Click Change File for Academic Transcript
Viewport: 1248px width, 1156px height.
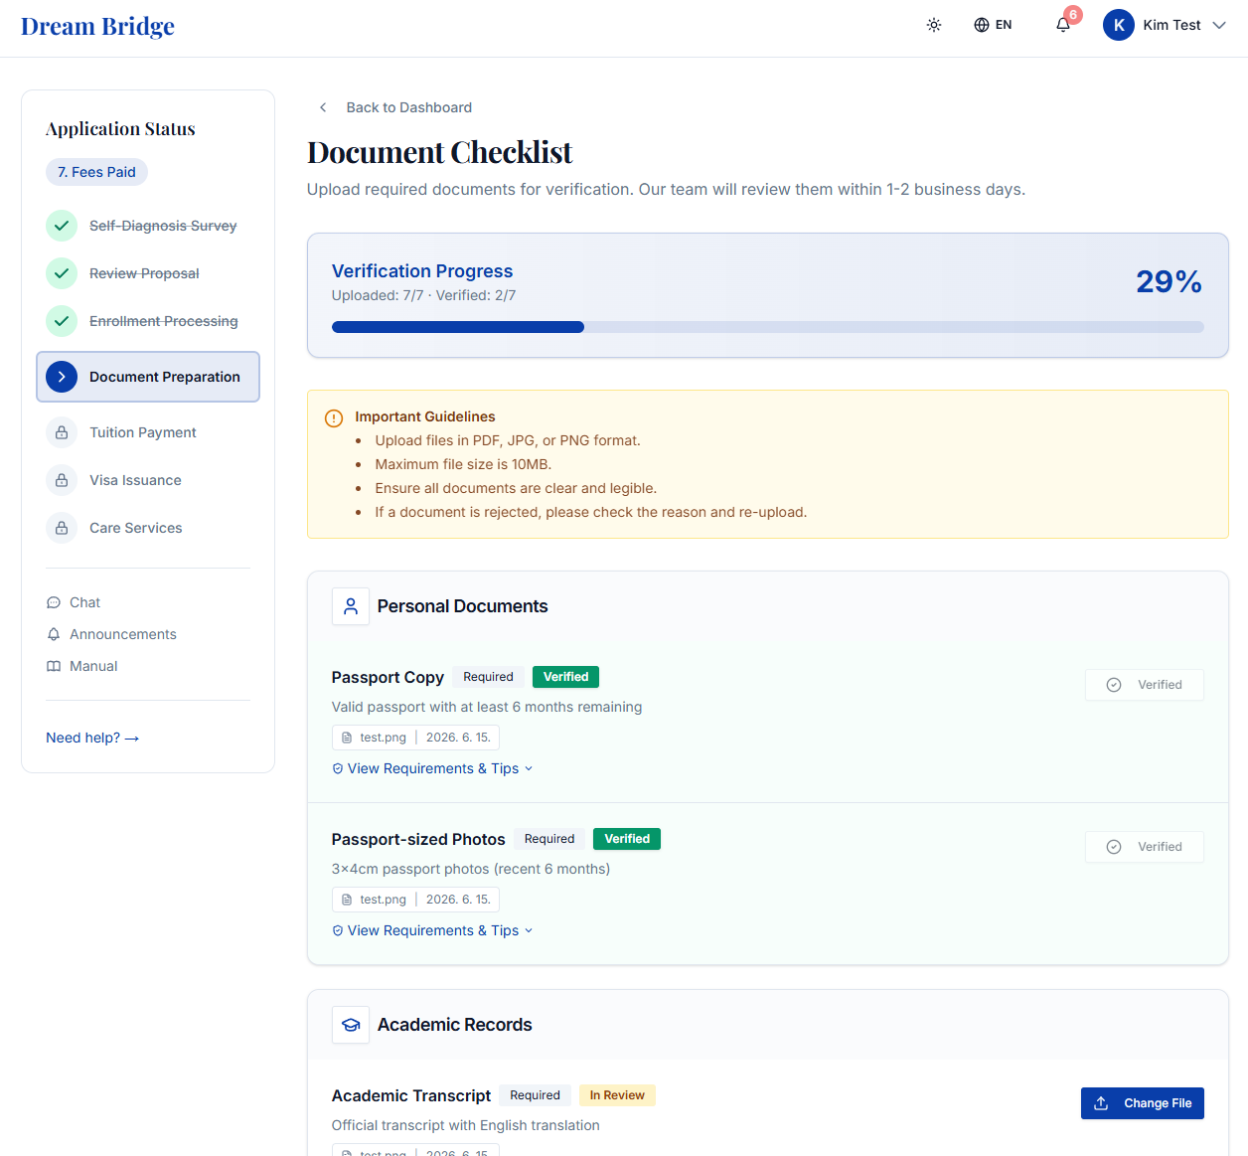coord(1143,1103)
